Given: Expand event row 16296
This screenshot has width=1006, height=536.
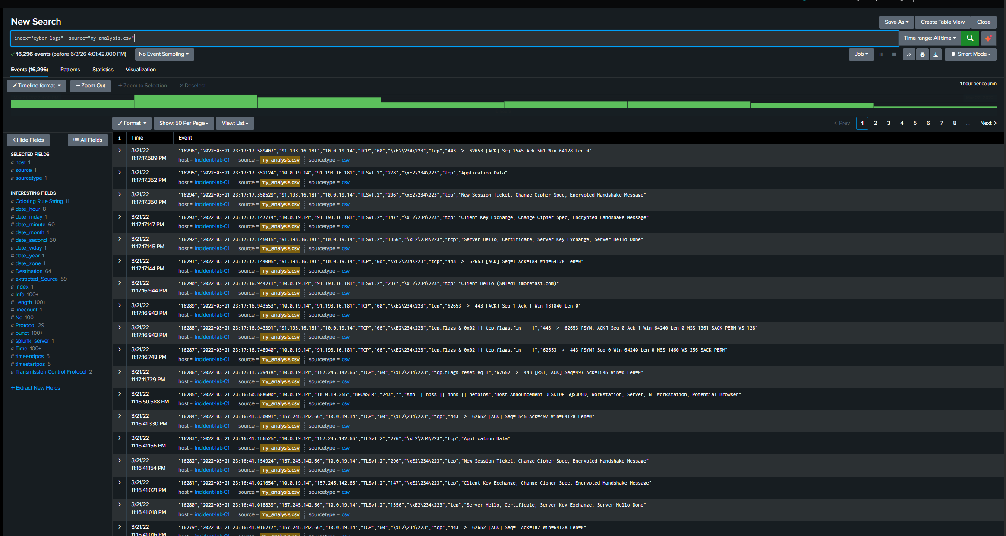Looking at the screenshot, I should tap(120, 150).
